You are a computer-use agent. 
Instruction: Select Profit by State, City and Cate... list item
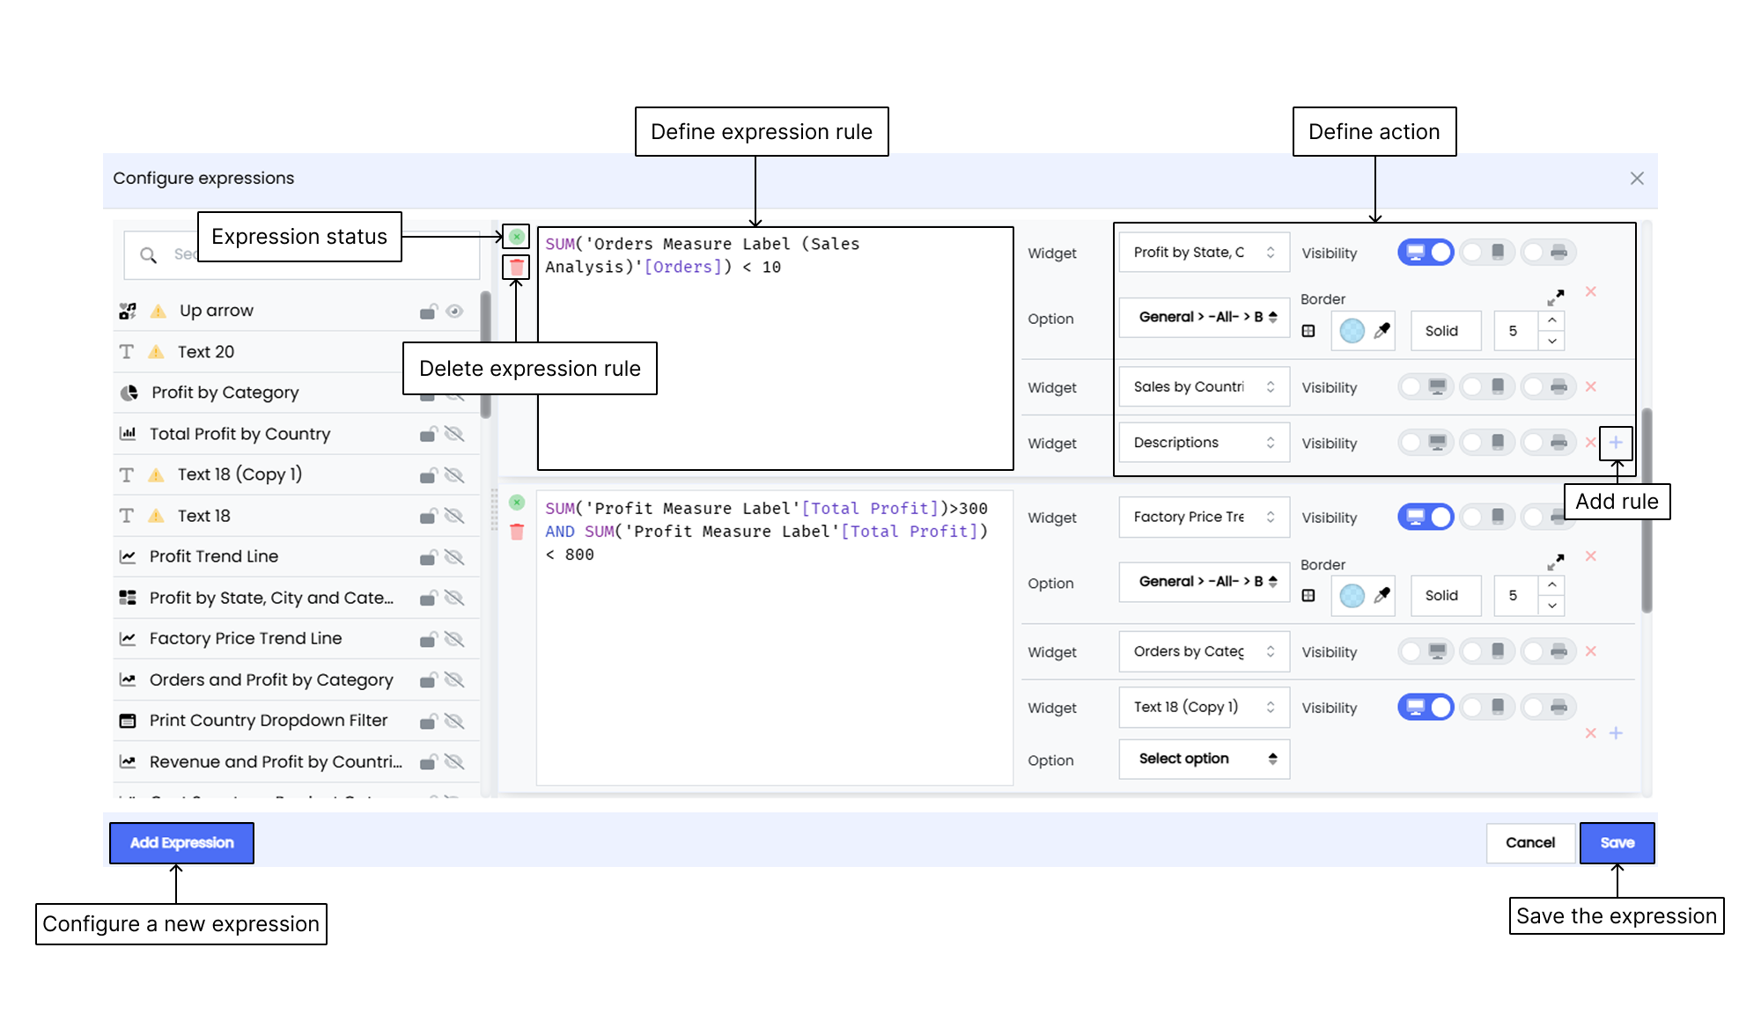pos(298,599)
